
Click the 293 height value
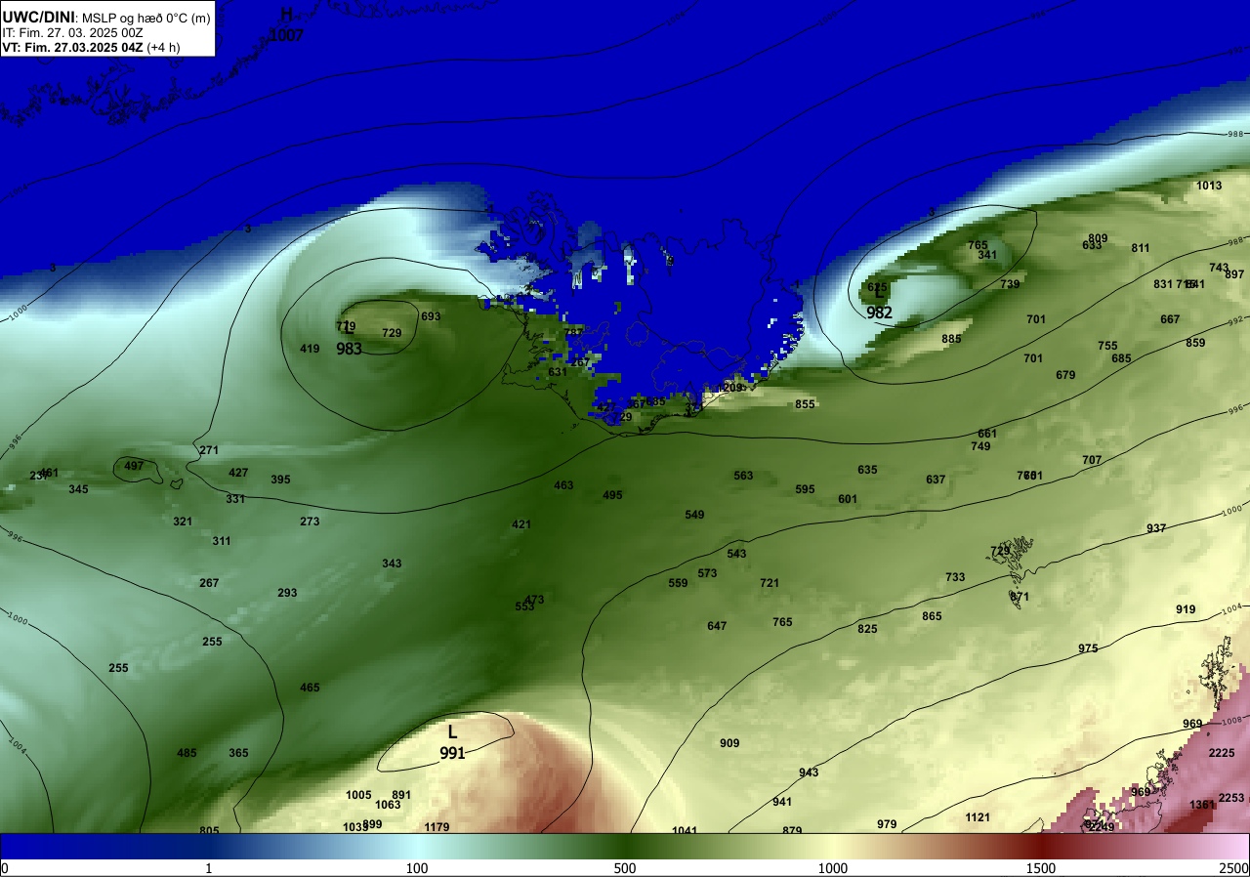point(287,593)
